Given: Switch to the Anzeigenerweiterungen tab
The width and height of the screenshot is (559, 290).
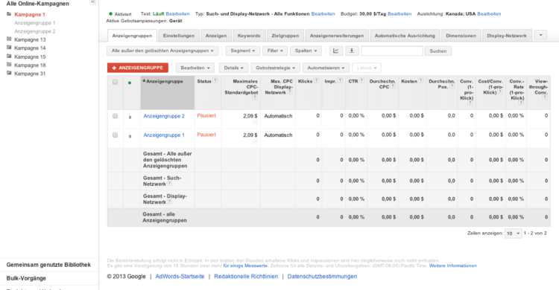Looking at the screenshot, I should tap(337, 36).
